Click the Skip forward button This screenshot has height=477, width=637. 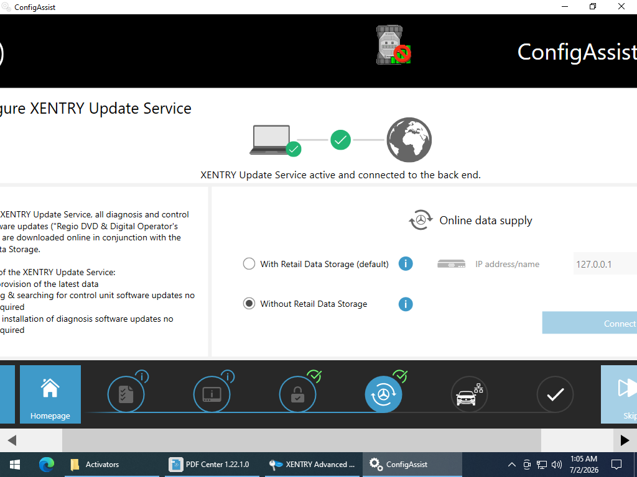pyautogui.click(x=619, y=394)
